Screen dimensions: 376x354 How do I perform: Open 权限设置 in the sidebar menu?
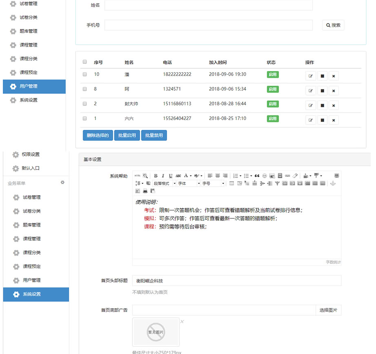click(31, 154)
